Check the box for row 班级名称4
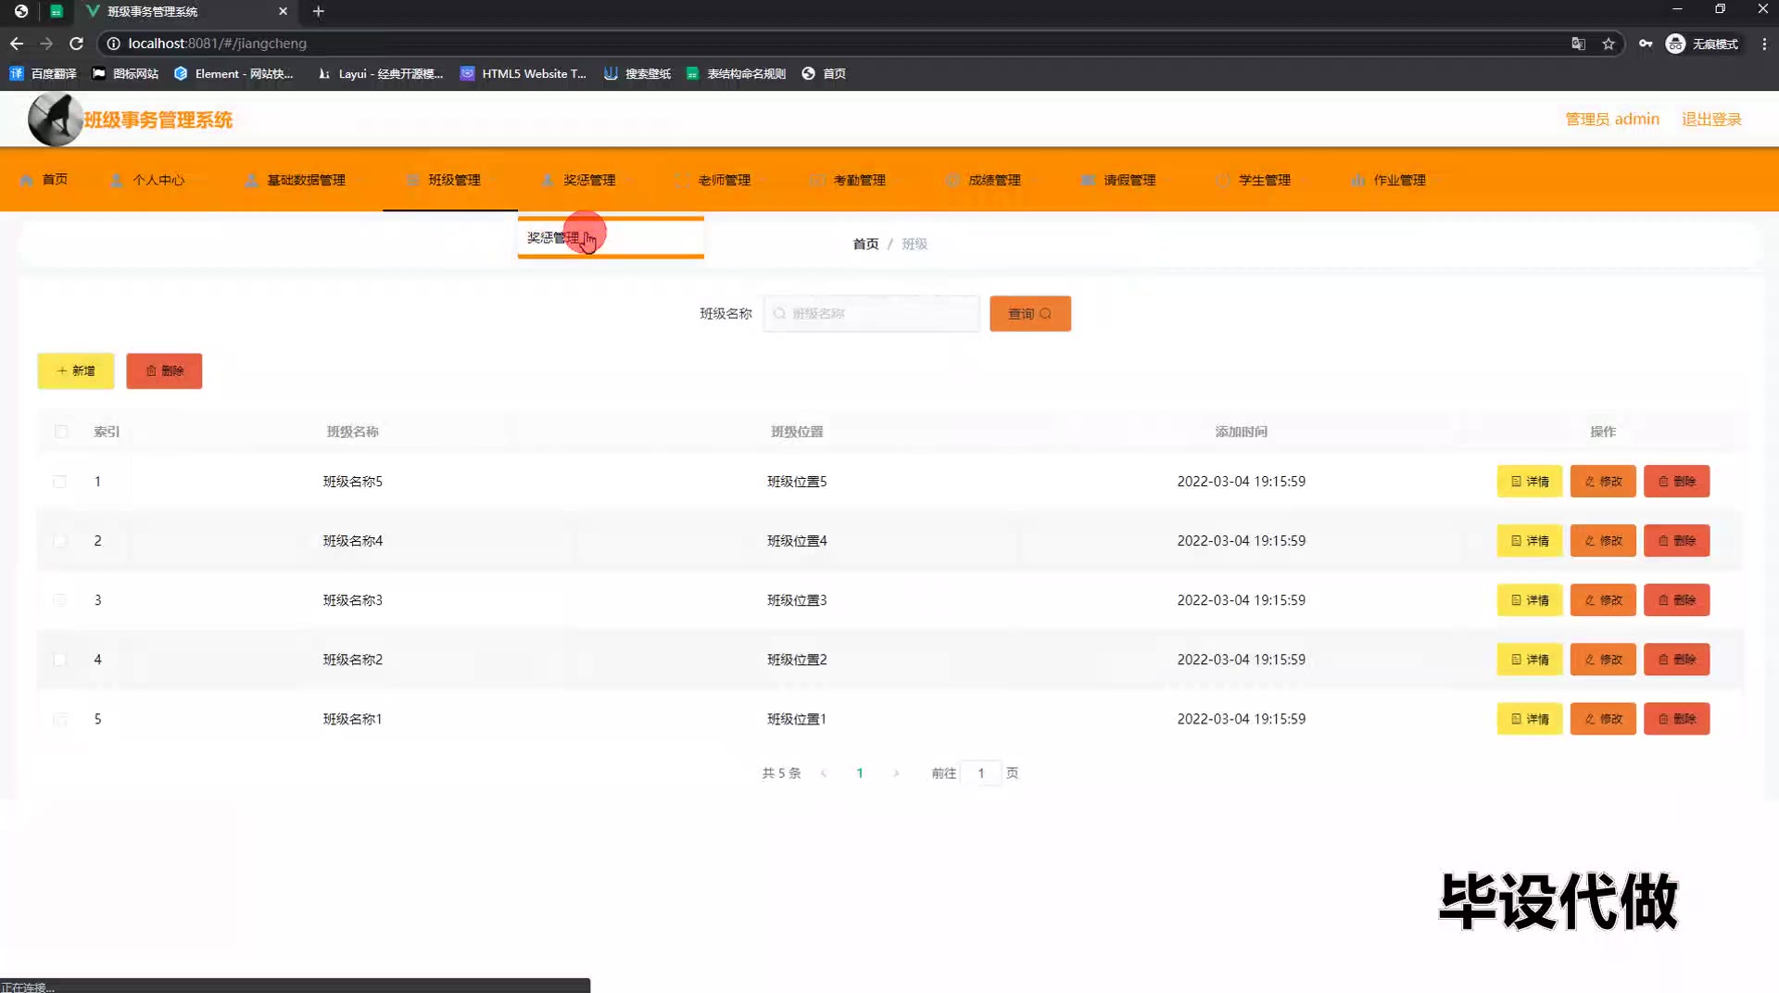The image size is (1779, 993). [x=59, y=541]
